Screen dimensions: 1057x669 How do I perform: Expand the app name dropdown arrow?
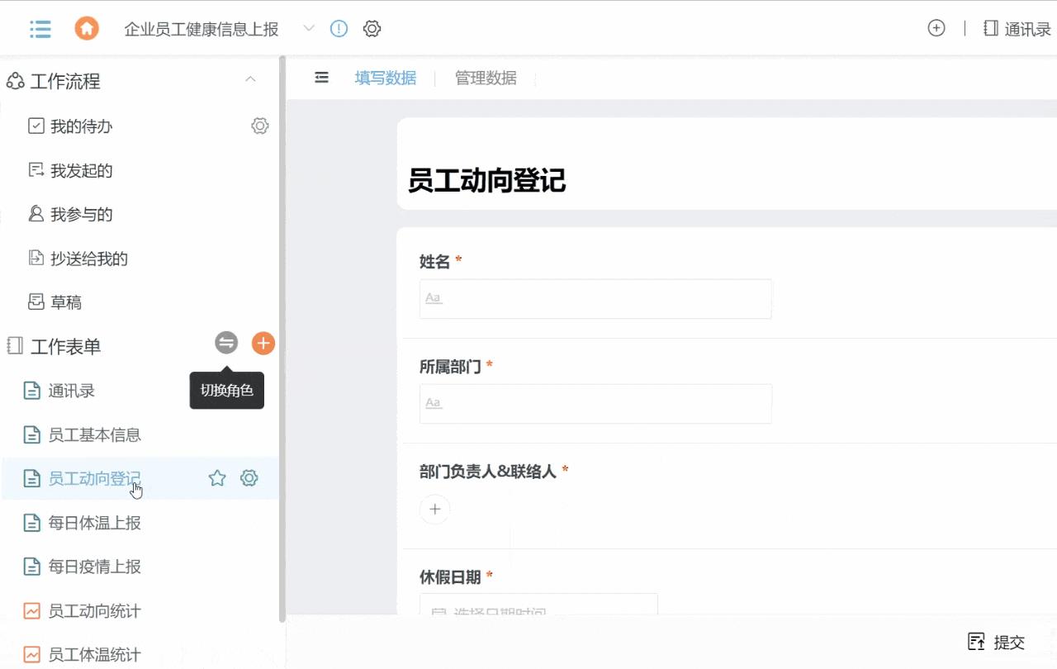tap(309, 29)
